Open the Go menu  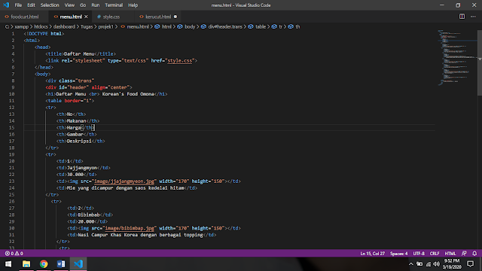coord(83,5)
